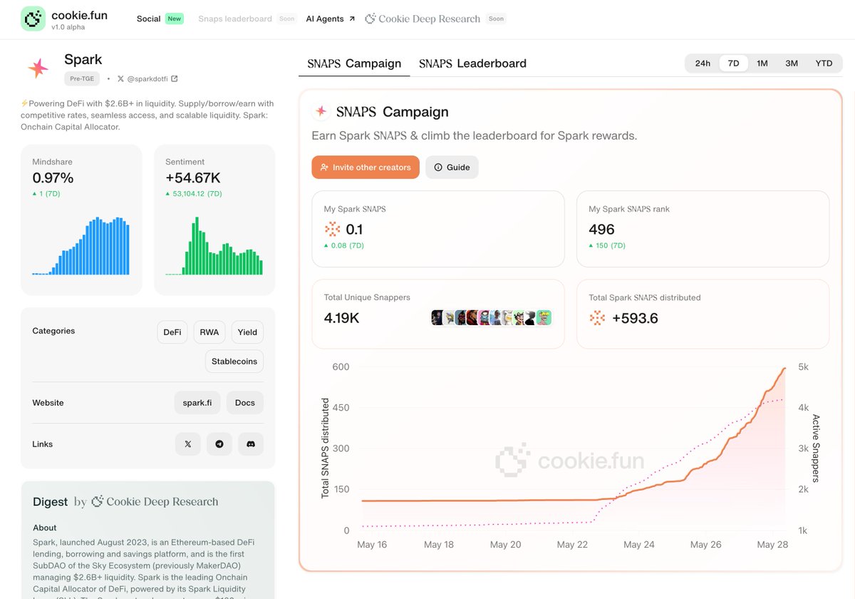The height and width of the screenshot is (599, 855).
Task: Select the YTD time range
Action: (x=824, y=63)
